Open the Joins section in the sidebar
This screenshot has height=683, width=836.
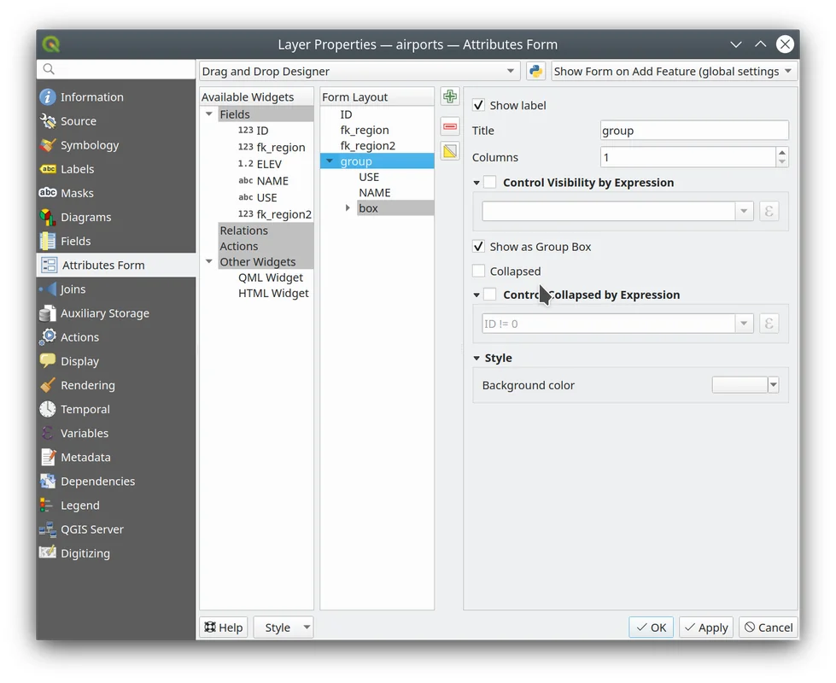tap(73, 289)
